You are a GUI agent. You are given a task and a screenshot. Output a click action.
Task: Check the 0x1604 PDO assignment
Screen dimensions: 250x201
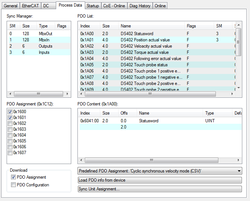pyautogui.click(x=10, y=135)
